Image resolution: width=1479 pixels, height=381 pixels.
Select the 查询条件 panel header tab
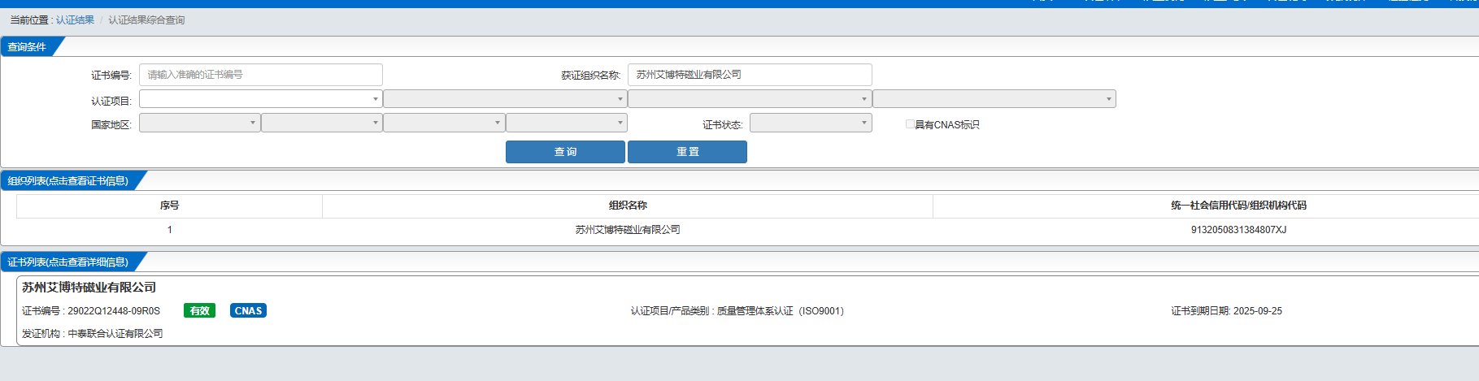(28, 47)
